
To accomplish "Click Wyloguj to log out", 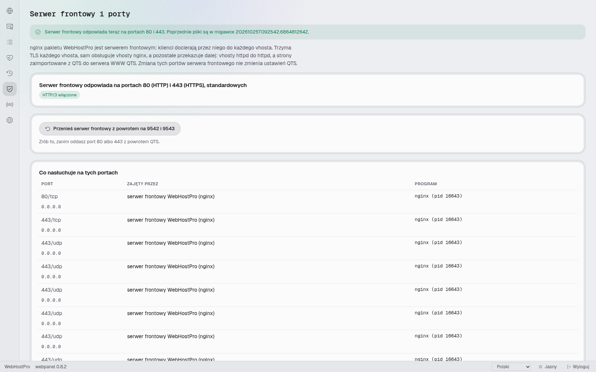I will coord(578,367).
